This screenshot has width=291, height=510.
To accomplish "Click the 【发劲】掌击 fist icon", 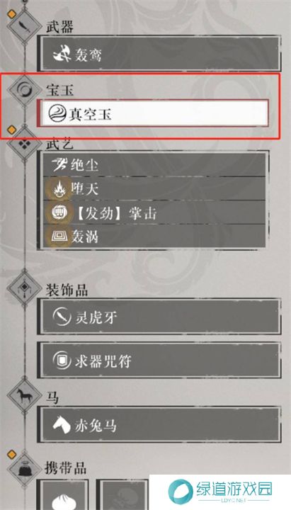I will coord(59,213).
